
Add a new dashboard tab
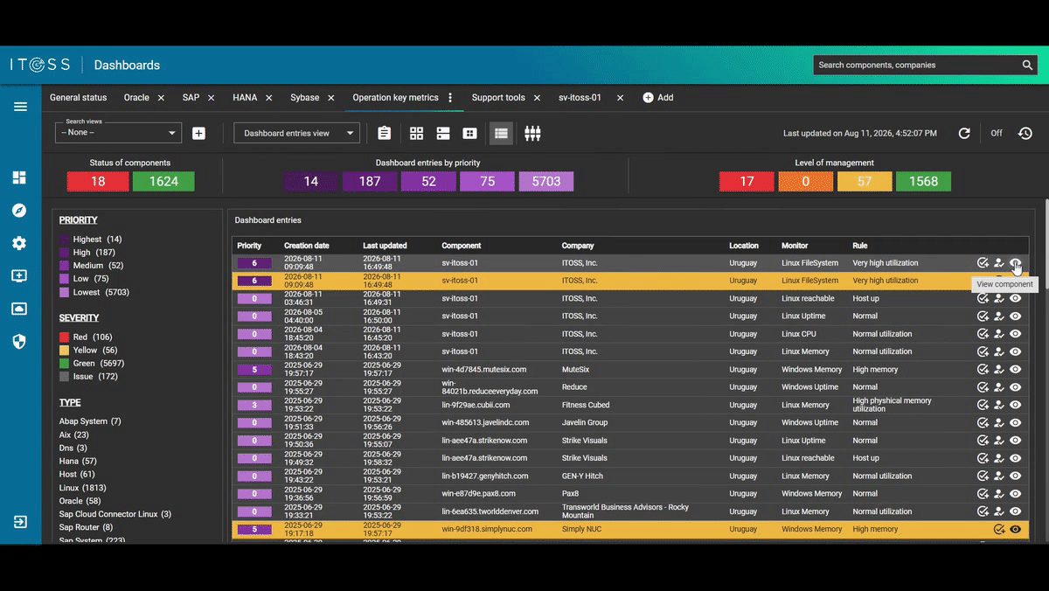tap(658, 98)
